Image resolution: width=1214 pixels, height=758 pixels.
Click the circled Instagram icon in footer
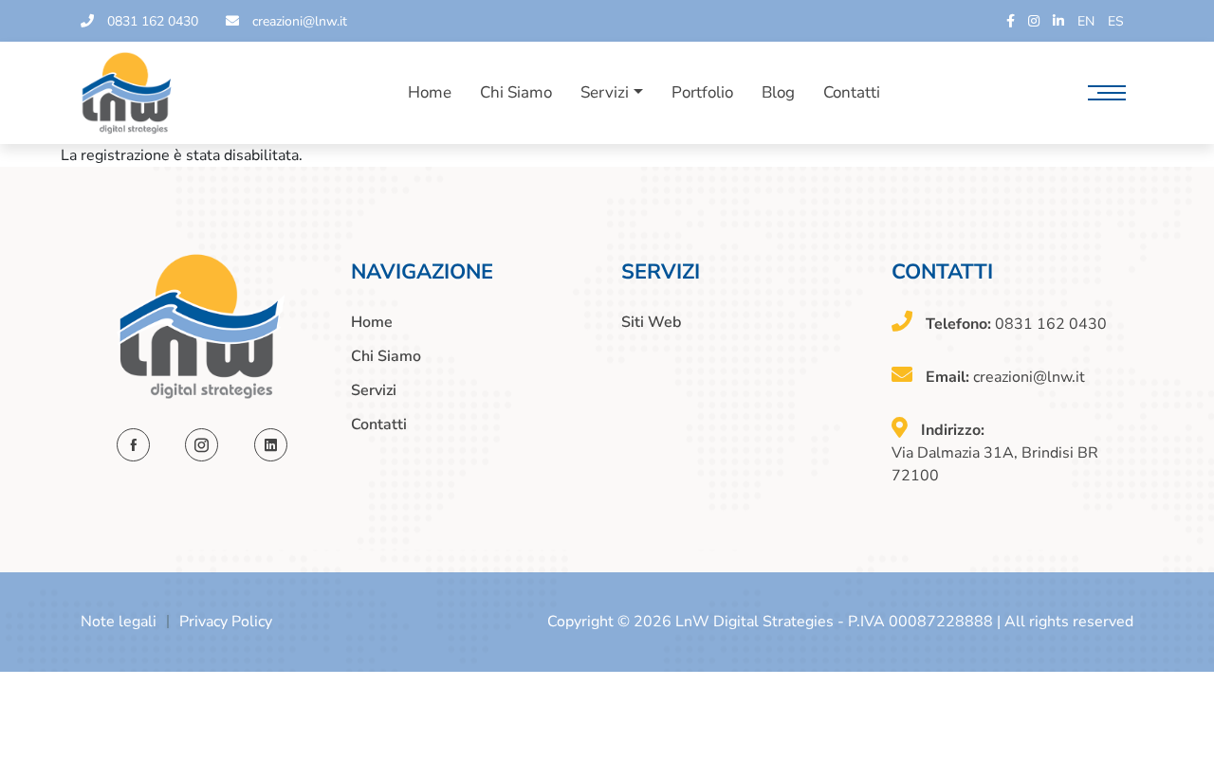point(201,445)
